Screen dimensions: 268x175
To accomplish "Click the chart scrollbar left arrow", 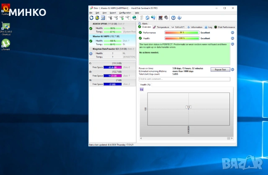I will (141, 138).
